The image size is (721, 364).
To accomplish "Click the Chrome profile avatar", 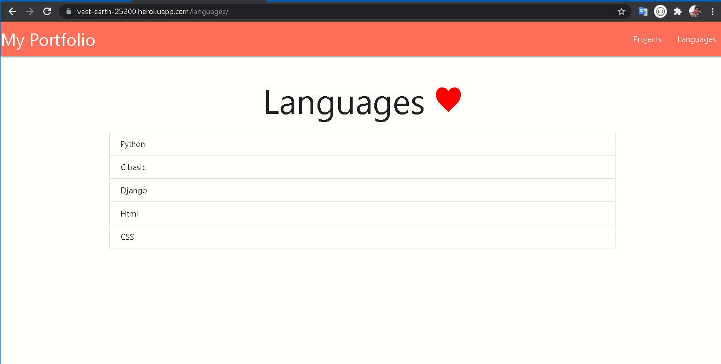I will coord(695,11).
